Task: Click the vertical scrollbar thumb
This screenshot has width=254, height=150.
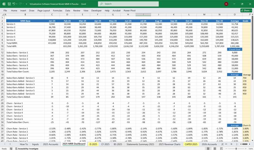Action: point(252,48)
